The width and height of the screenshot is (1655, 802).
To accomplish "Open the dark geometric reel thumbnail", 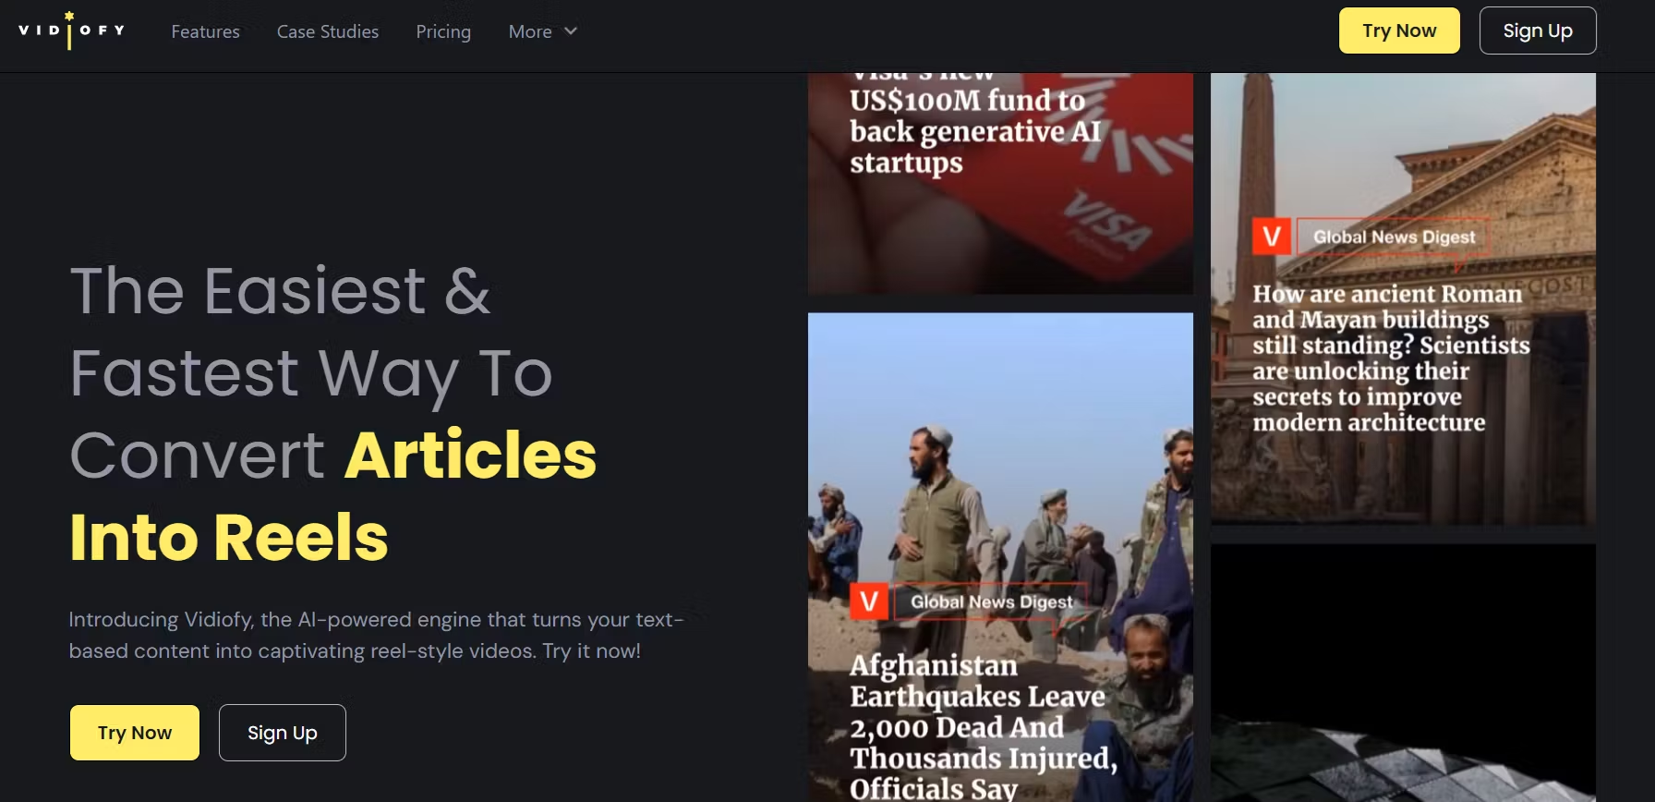I will (1403, 673).
